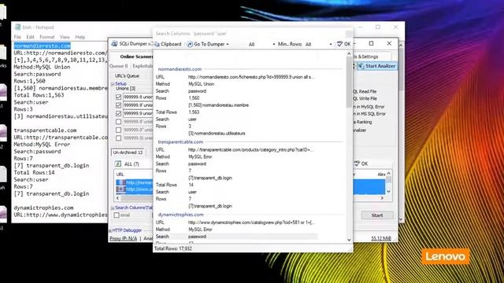The image size is (504, 283).
Task: Open Notepad File menu
Action: (17, 37)
